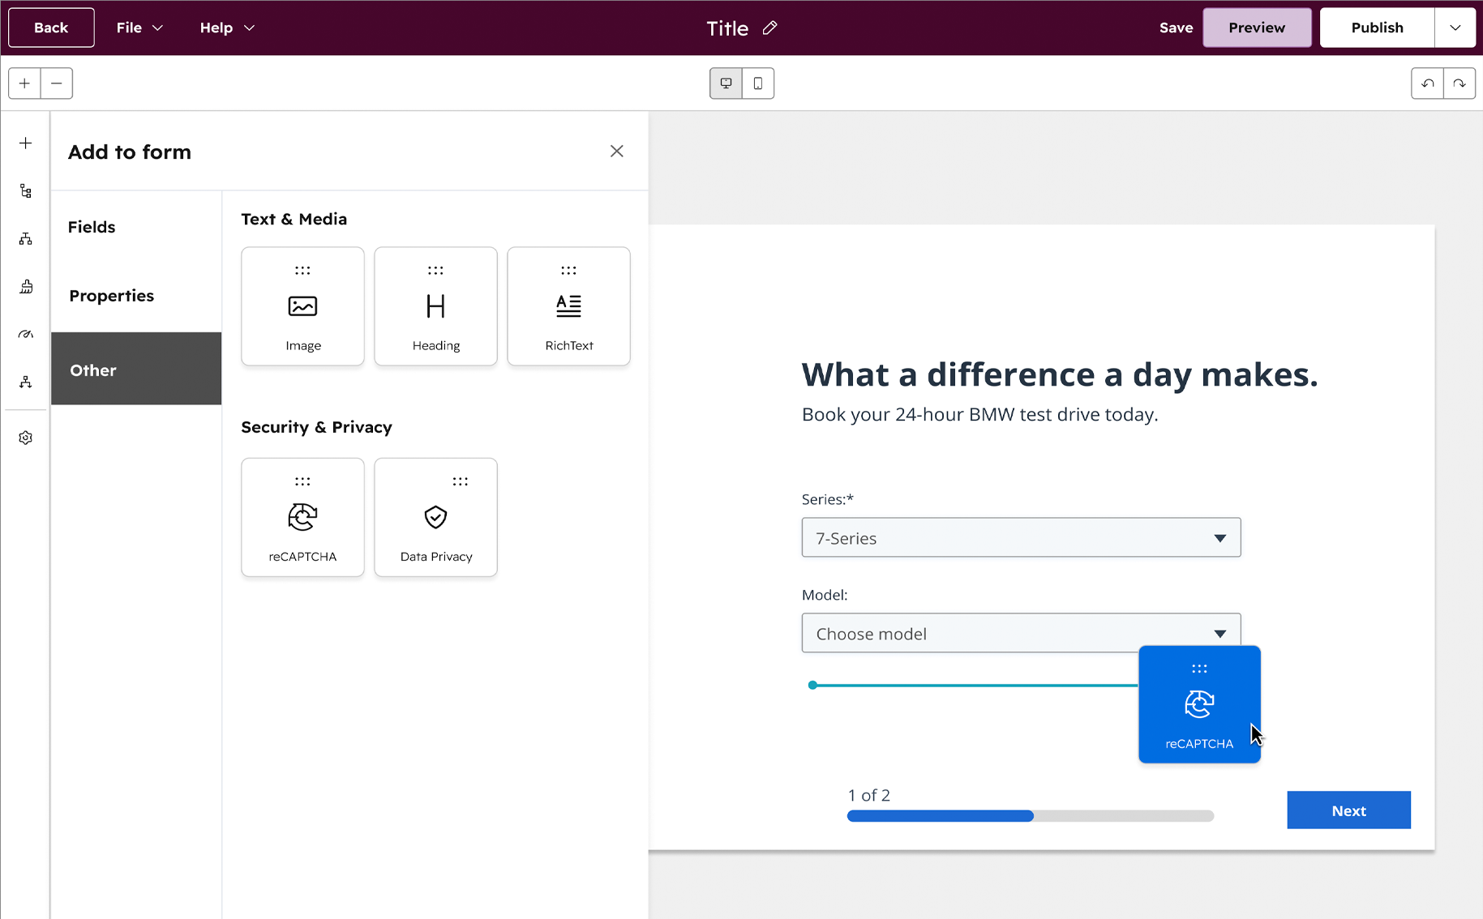Open the workflow nodes sidebar icon

point(26,382)
